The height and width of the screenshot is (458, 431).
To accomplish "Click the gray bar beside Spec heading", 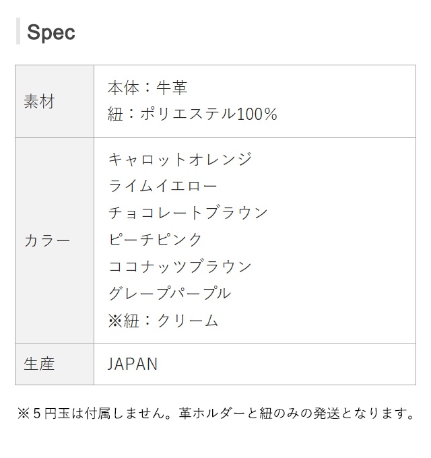I will point(18,32).
